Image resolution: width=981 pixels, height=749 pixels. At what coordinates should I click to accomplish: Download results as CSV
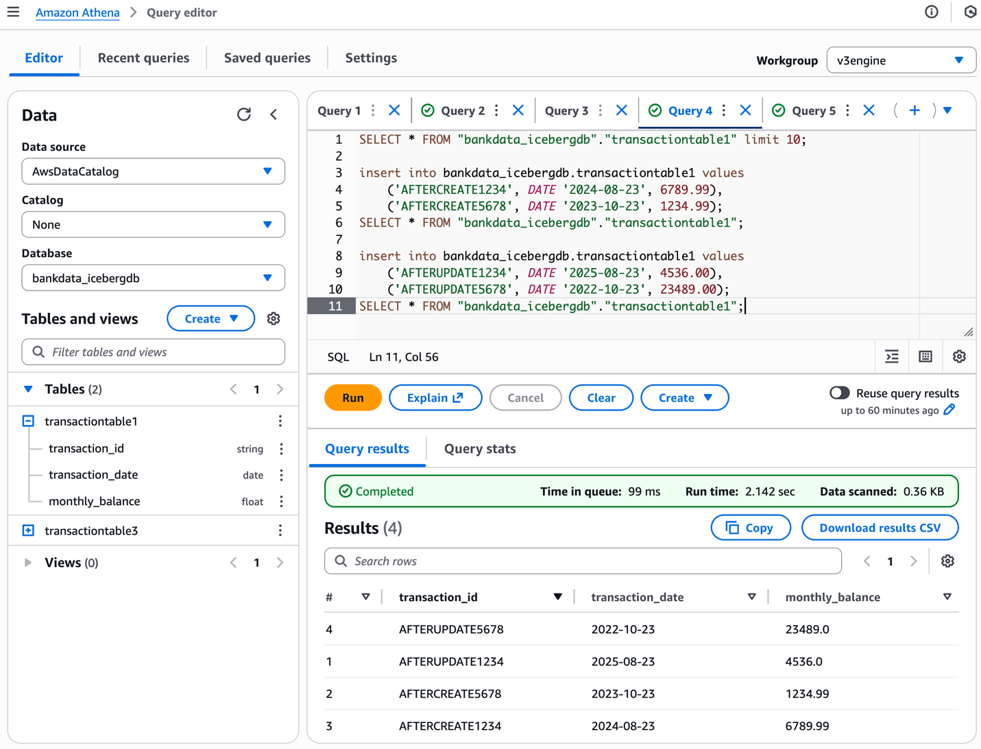[880, 527]
